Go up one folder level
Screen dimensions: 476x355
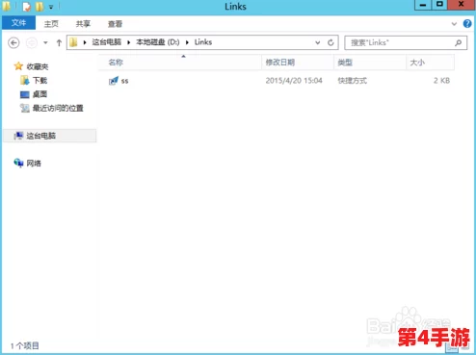point(59,42)
